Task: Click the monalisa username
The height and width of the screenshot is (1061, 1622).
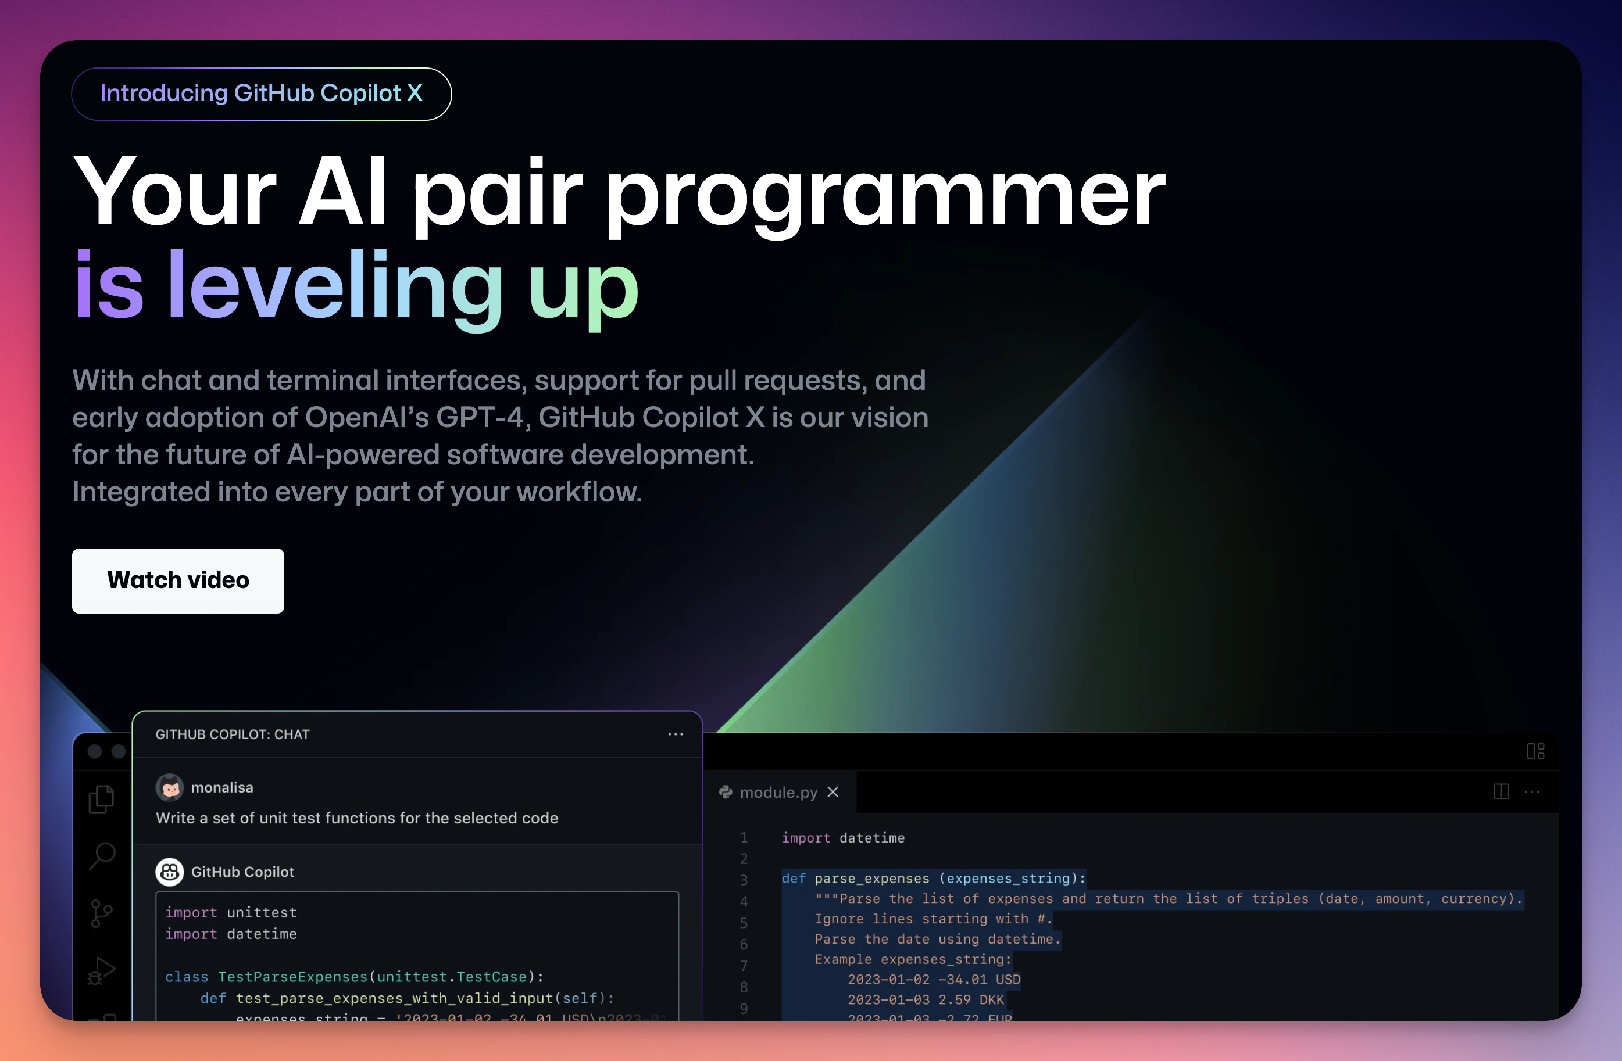Action: click(x=222, y=788)
